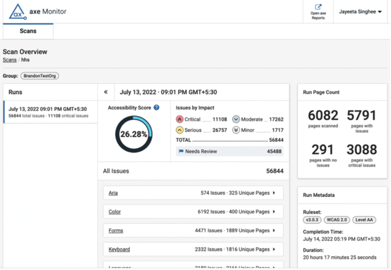Screen dimensions: 391x270
Task: Collapse the Runs panel with double chevron
Action: click(106, 91)
